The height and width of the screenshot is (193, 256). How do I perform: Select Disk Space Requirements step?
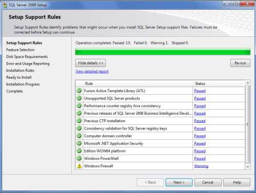27,56
